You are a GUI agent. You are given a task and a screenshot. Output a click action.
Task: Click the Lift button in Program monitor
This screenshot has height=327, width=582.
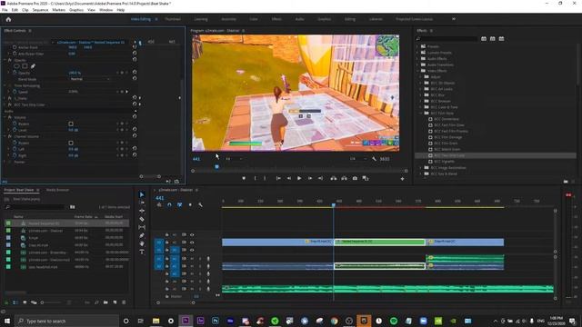(334, 178)
